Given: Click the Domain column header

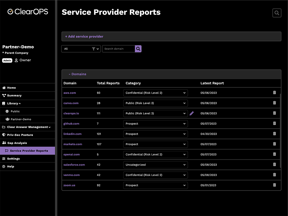Looking at the screenshot, I should 70,83.
